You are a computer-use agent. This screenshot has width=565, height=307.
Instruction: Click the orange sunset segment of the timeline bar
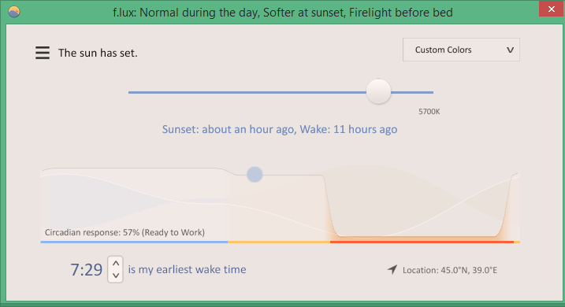[279, 242]
